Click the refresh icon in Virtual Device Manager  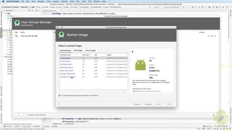tap(213, 115)
